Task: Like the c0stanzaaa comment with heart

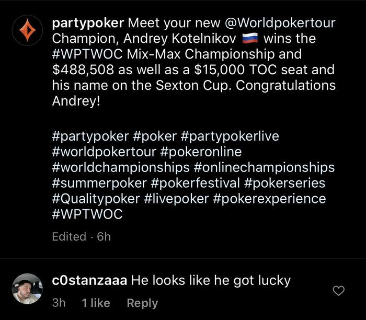Action: [339, 290]
